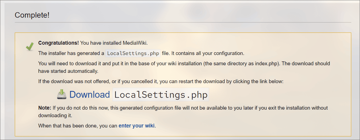The image size is (360, 140).
Task: Click the download disk icon
Action: tap(62, 95)
